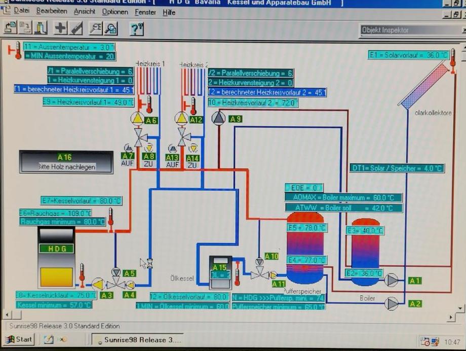Click the Objekt Inspektor panel title
The height and width of the screenshot is (351, 466).
(385, 30)
